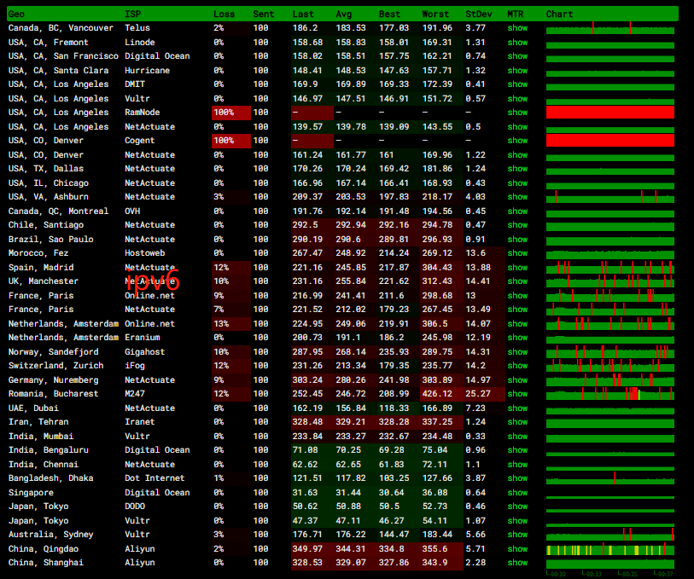
Task: Open the solid red chart for Cogent Denver
Action: 610,141
